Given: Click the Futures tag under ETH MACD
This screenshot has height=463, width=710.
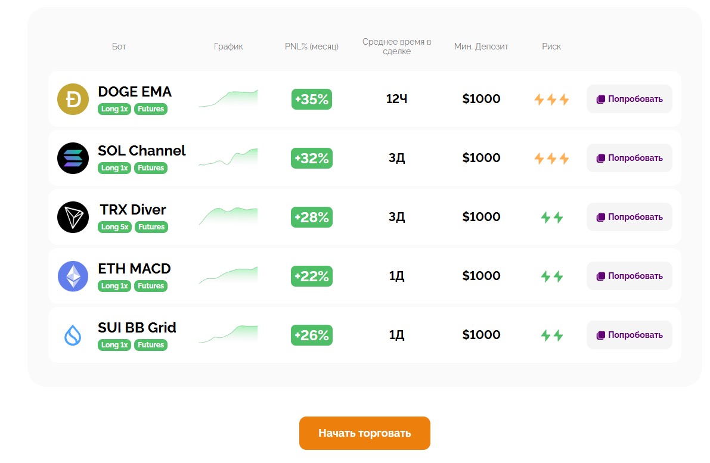Looking at the screenshot, I should pos(151,286).
